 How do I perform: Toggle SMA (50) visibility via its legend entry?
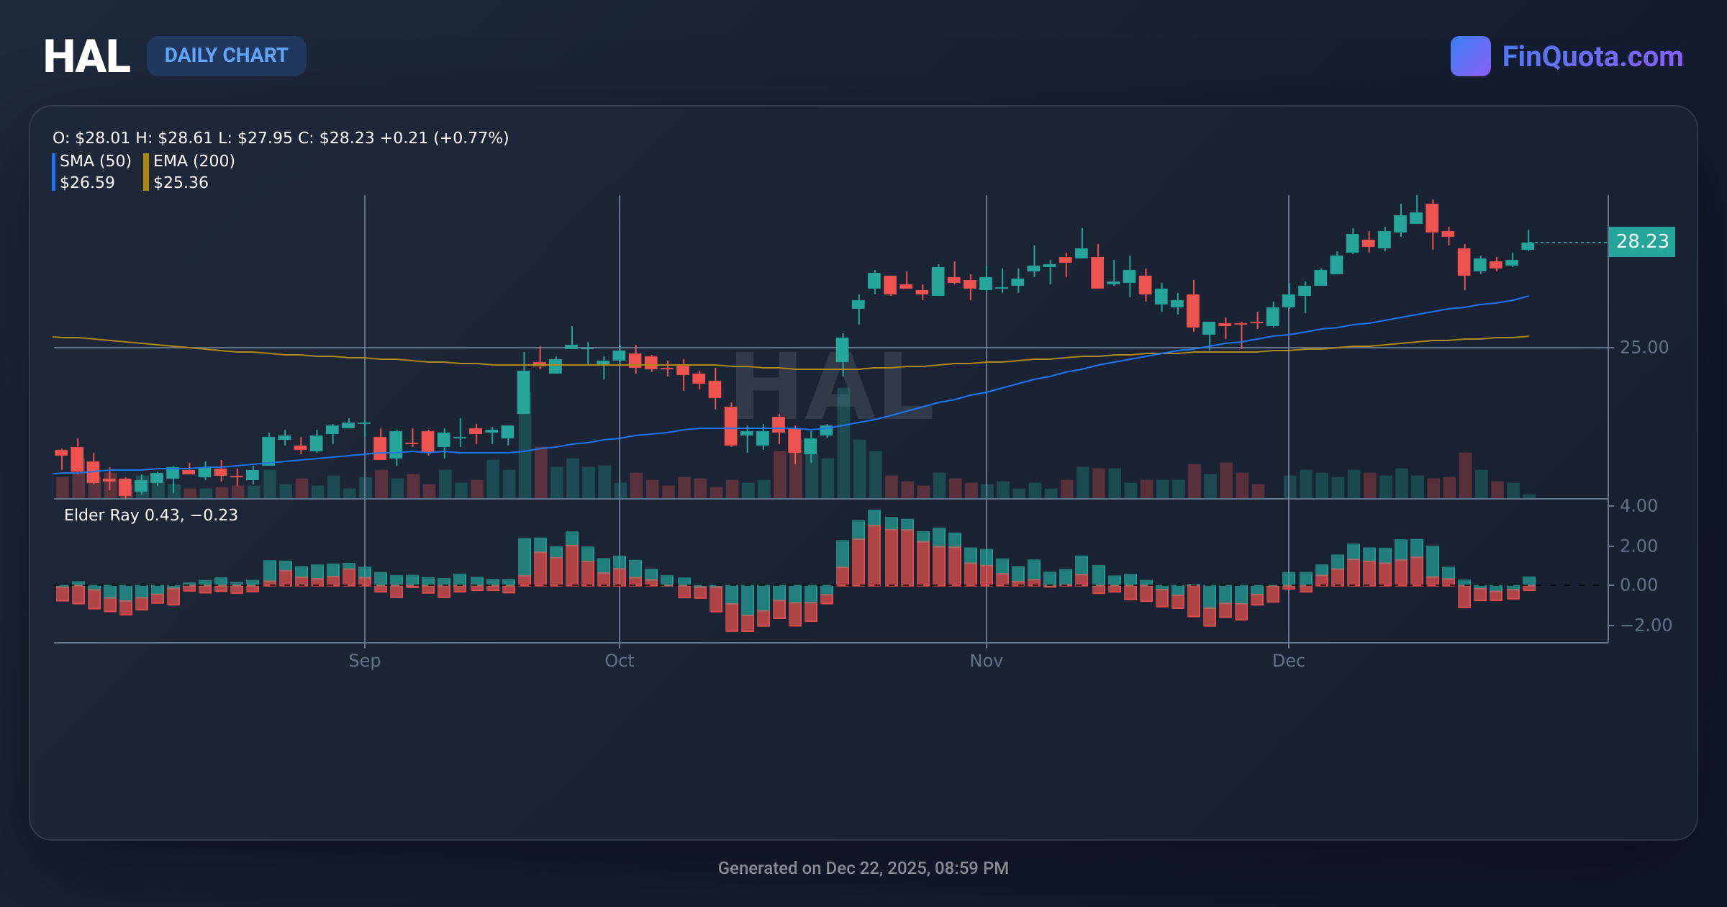pos(94,161)
